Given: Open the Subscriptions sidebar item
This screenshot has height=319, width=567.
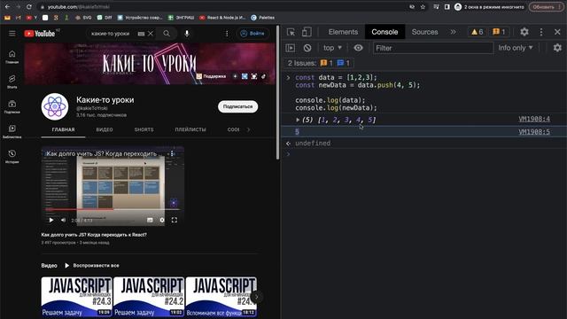Looking at the screenshot, I should [12, 106].
